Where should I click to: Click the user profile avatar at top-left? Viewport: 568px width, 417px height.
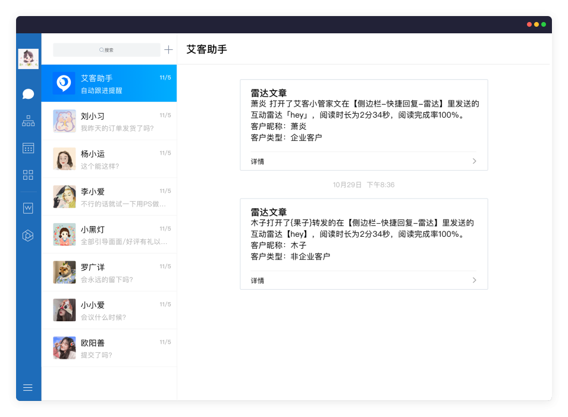click(x=28, y=59)
